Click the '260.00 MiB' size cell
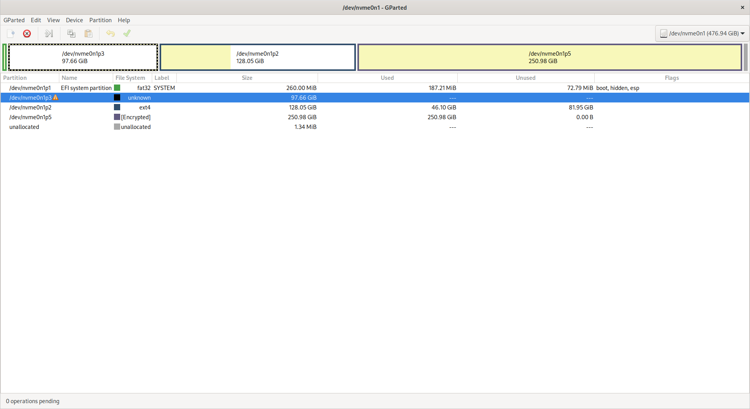The height and width of the screenshot is (409, 750). point(301,88)
